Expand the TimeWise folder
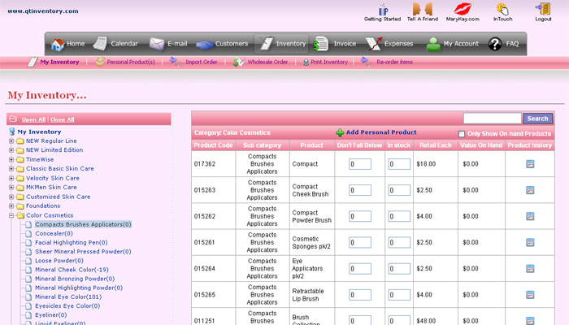The width and height of the screenshot is (569, 325). coord(11,159)
